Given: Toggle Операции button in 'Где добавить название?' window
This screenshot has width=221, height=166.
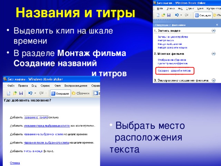Looking at the screenshot, I should pyautogui.click(x=60, y=93).
